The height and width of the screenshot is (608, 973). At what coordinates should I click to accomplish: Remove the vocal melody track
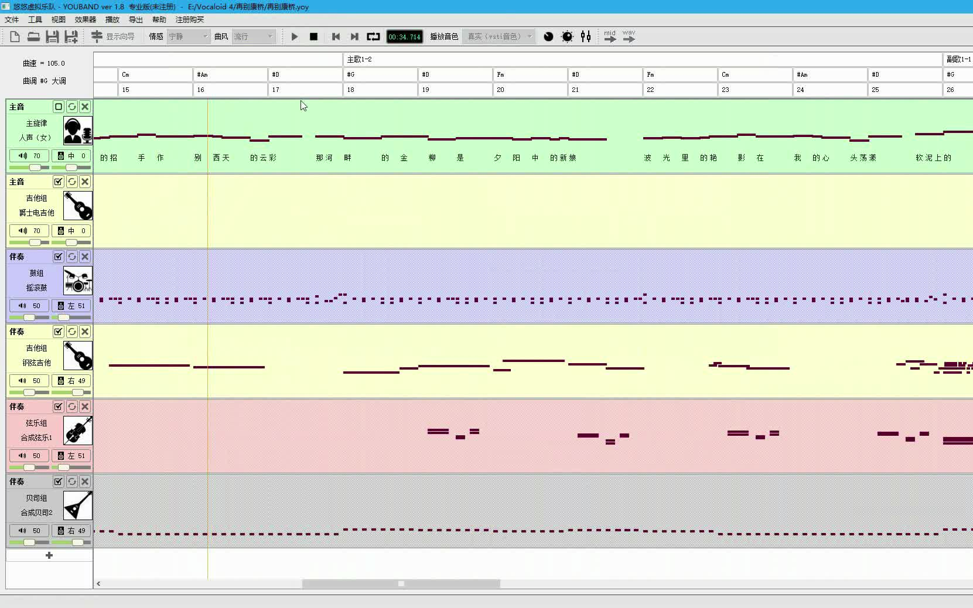[x=85, y=107]
